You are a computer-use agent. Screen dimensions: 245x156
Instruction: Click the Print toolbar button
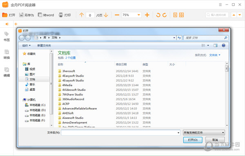(65, 15)
